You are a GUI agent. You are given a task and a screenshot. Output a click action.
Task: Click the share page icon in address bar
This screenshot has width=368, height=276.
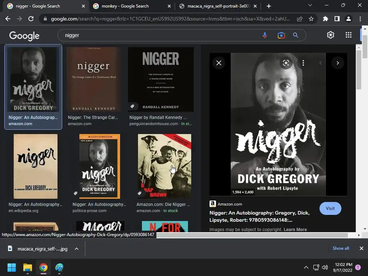pyautogui.click(x=300, y=19)
